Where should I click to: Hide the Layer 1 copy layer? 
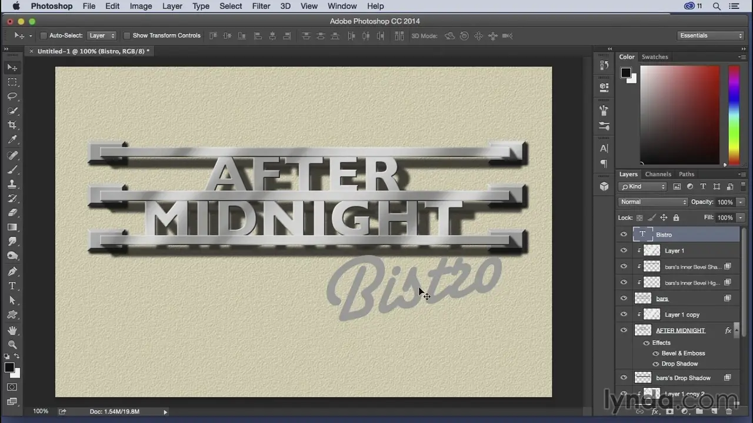pyautogui.click(x=624, y=314)
